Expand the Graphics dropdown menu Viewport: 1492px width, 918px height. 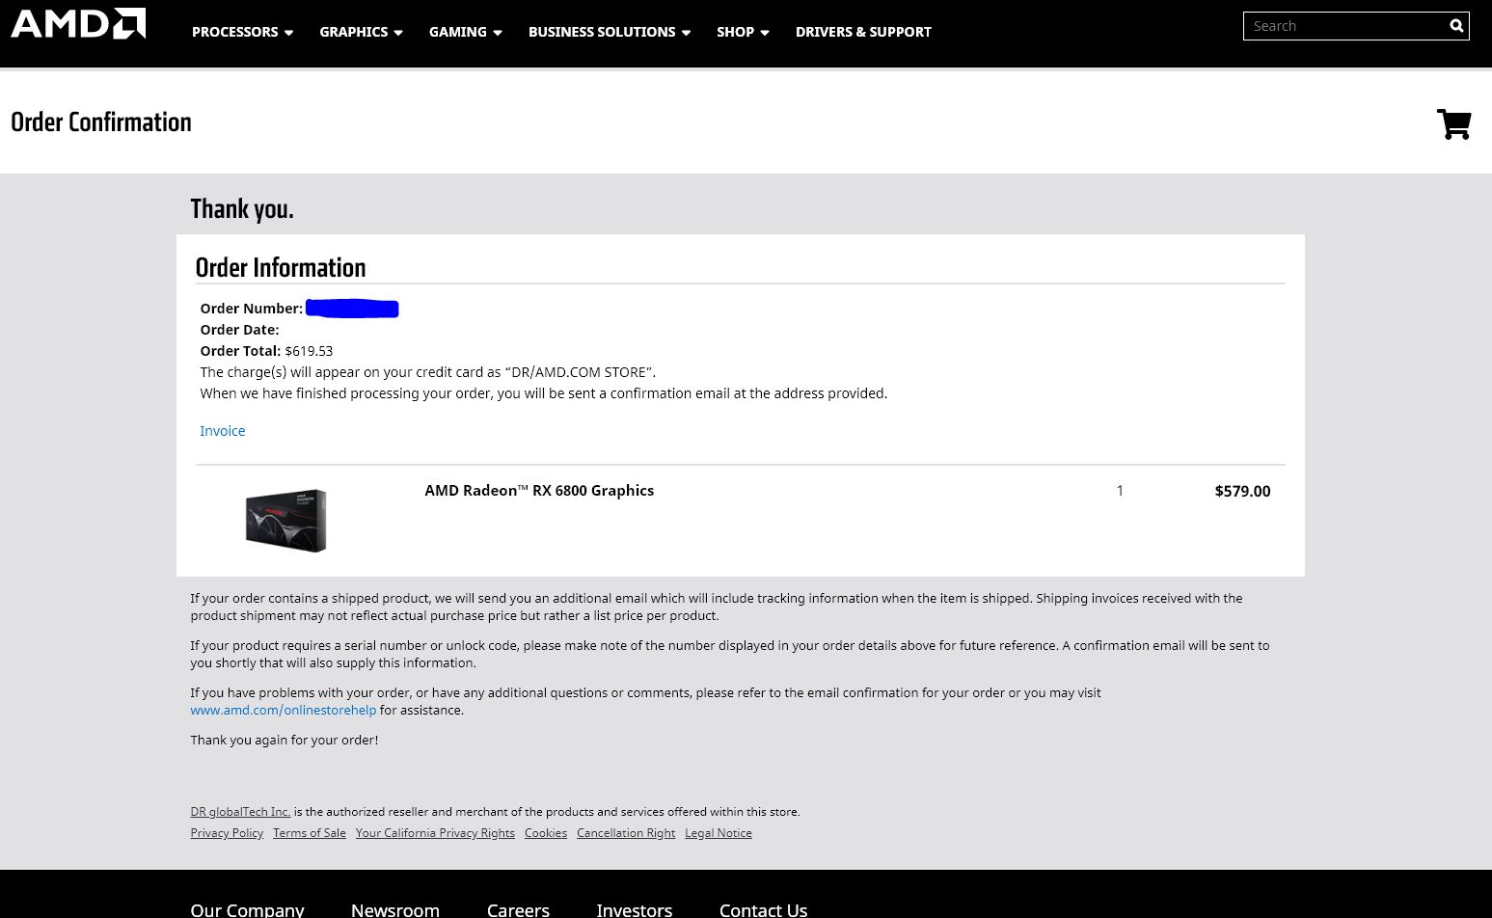point(361,32)
